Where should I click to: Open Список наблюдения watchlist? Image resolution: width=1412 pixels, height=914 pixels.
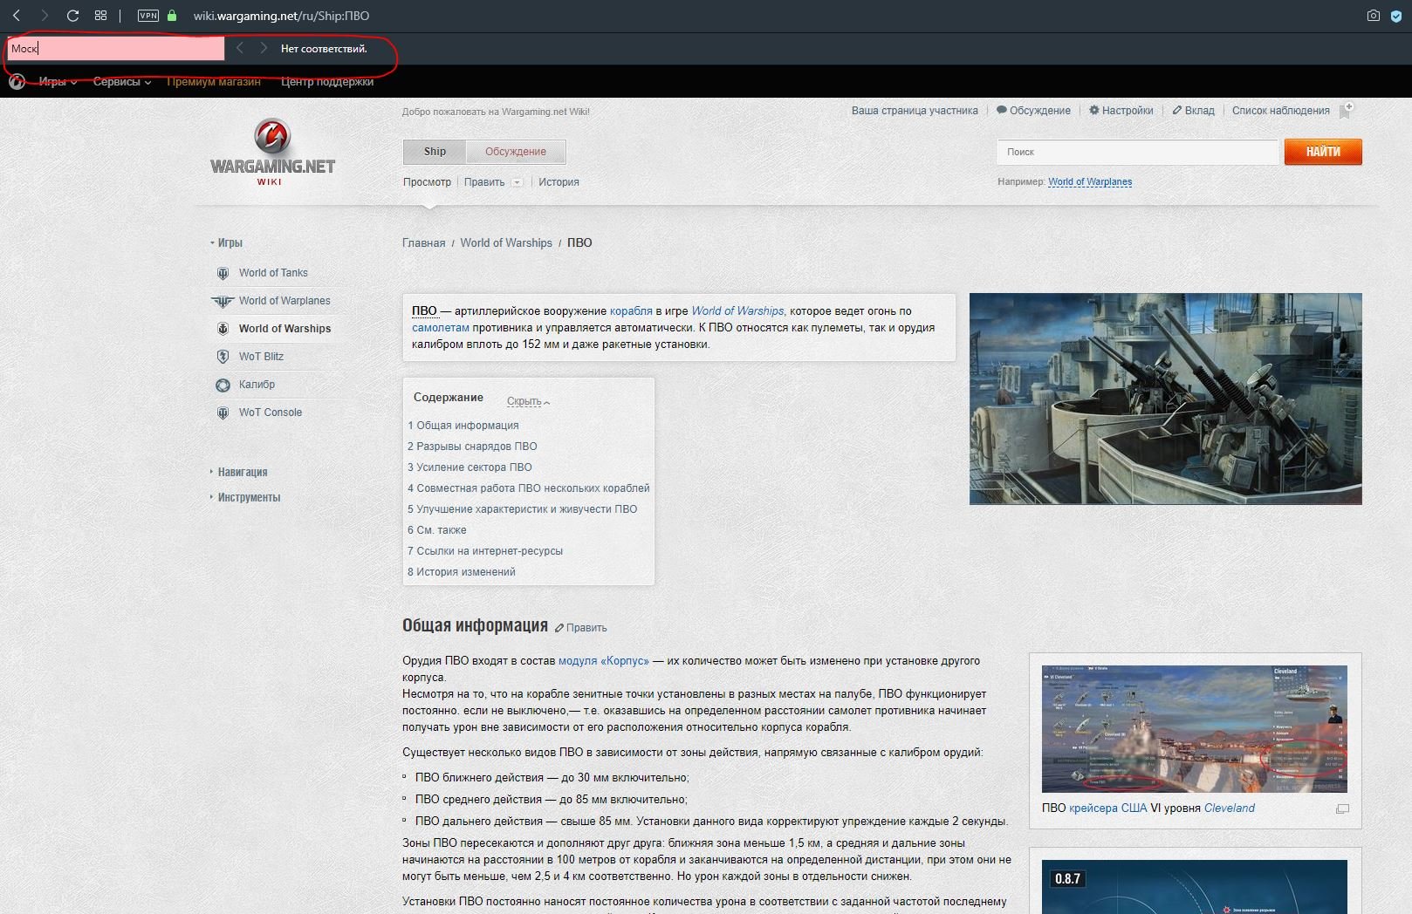[x=1280, y=111]
